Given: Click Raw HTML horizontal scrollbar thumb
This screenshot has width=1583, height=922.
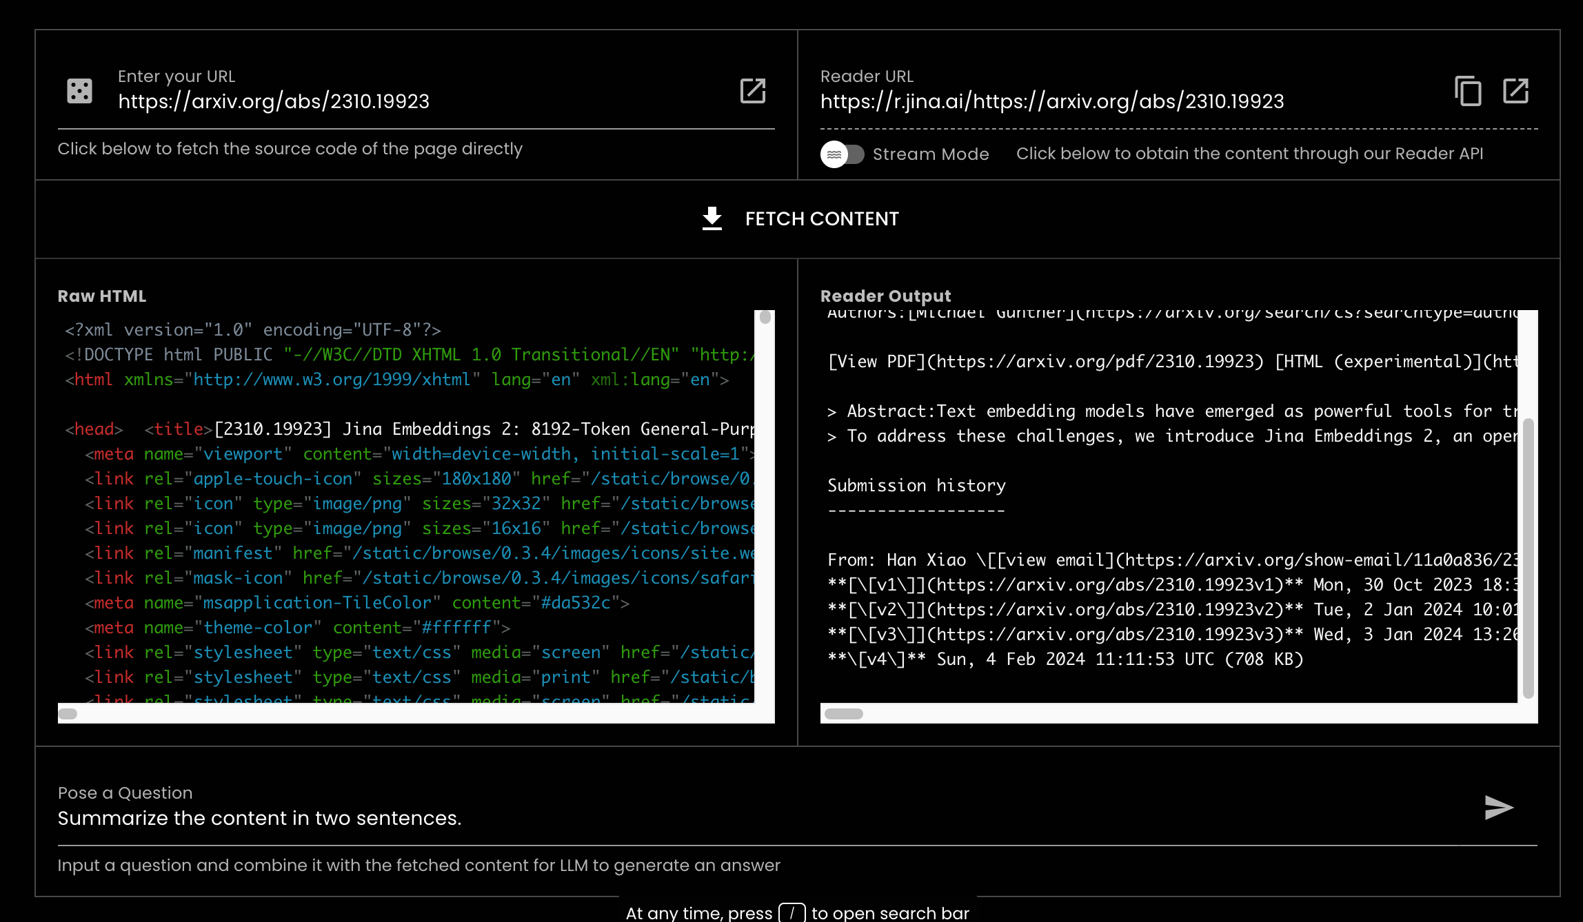Looking at the screenshot, I should click(68, 714).
